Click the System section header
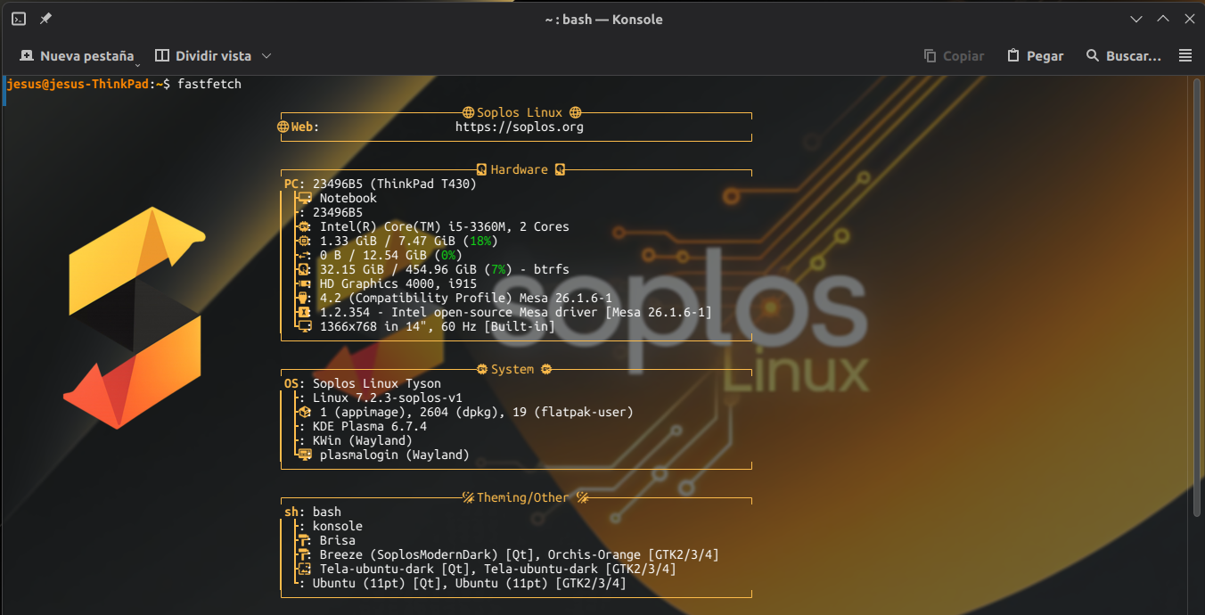This screenshot has height=615, width=1205. [512, 369]
